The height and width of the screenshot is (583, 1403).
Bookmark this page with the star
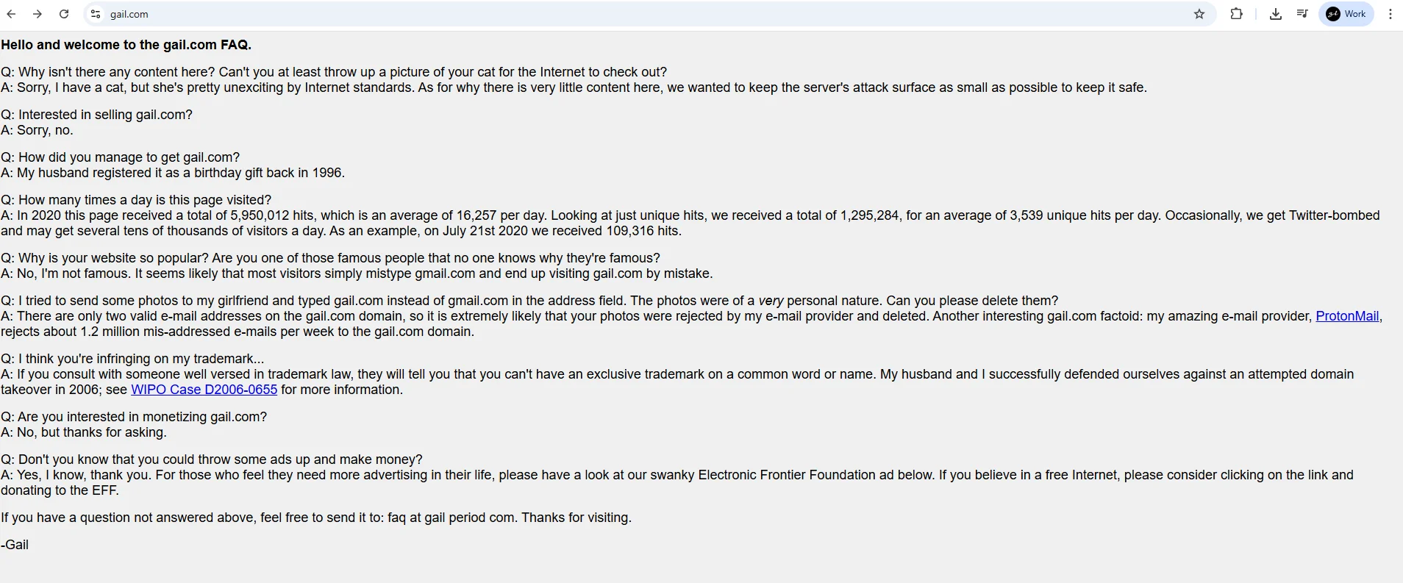point(1199,14)
